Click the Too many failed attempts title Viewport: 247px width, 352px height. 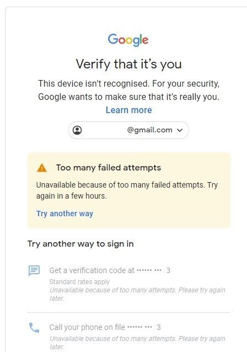coord(109,168)
